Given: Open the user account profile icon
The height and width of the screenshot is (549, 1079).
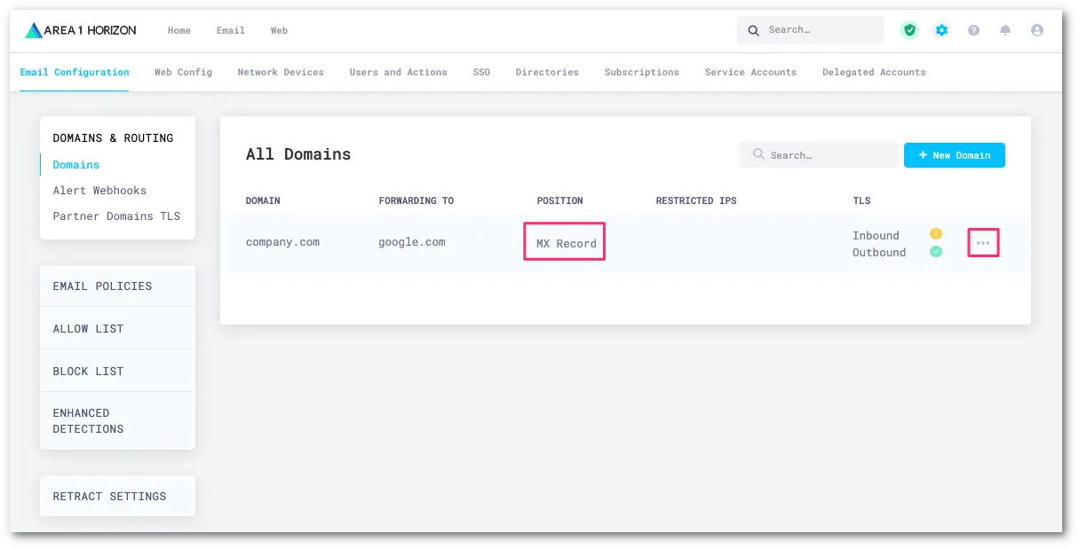Looking at the screenshot, I should pos(1036,30).
